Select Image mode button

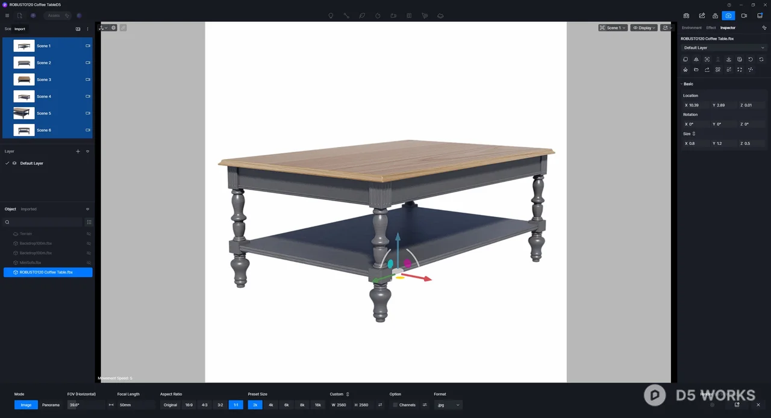point(26,405)
